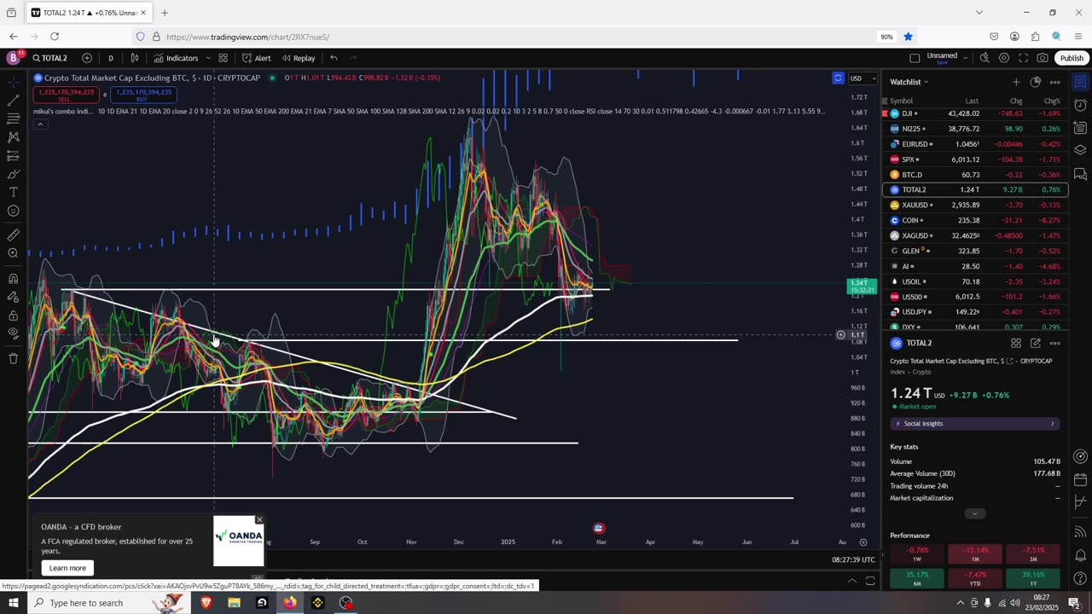The width and height of the screenshot is (1092, 614).
Task: Open watchlist advanced view pie icon
Action: coord(1036,82)
